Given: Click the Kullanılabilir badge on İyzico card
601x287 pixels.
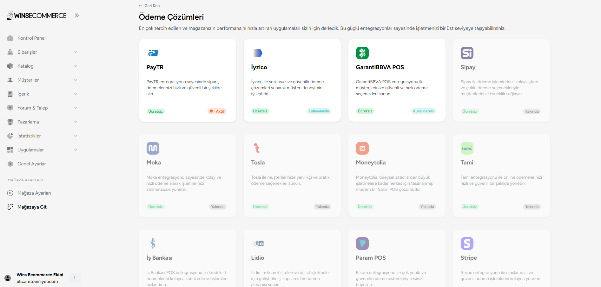Looking at the screenshot, I should pos(319,111).
